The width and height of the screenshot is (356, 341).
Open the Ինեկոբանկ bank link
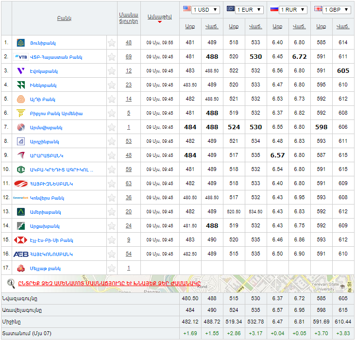[43, 85]
